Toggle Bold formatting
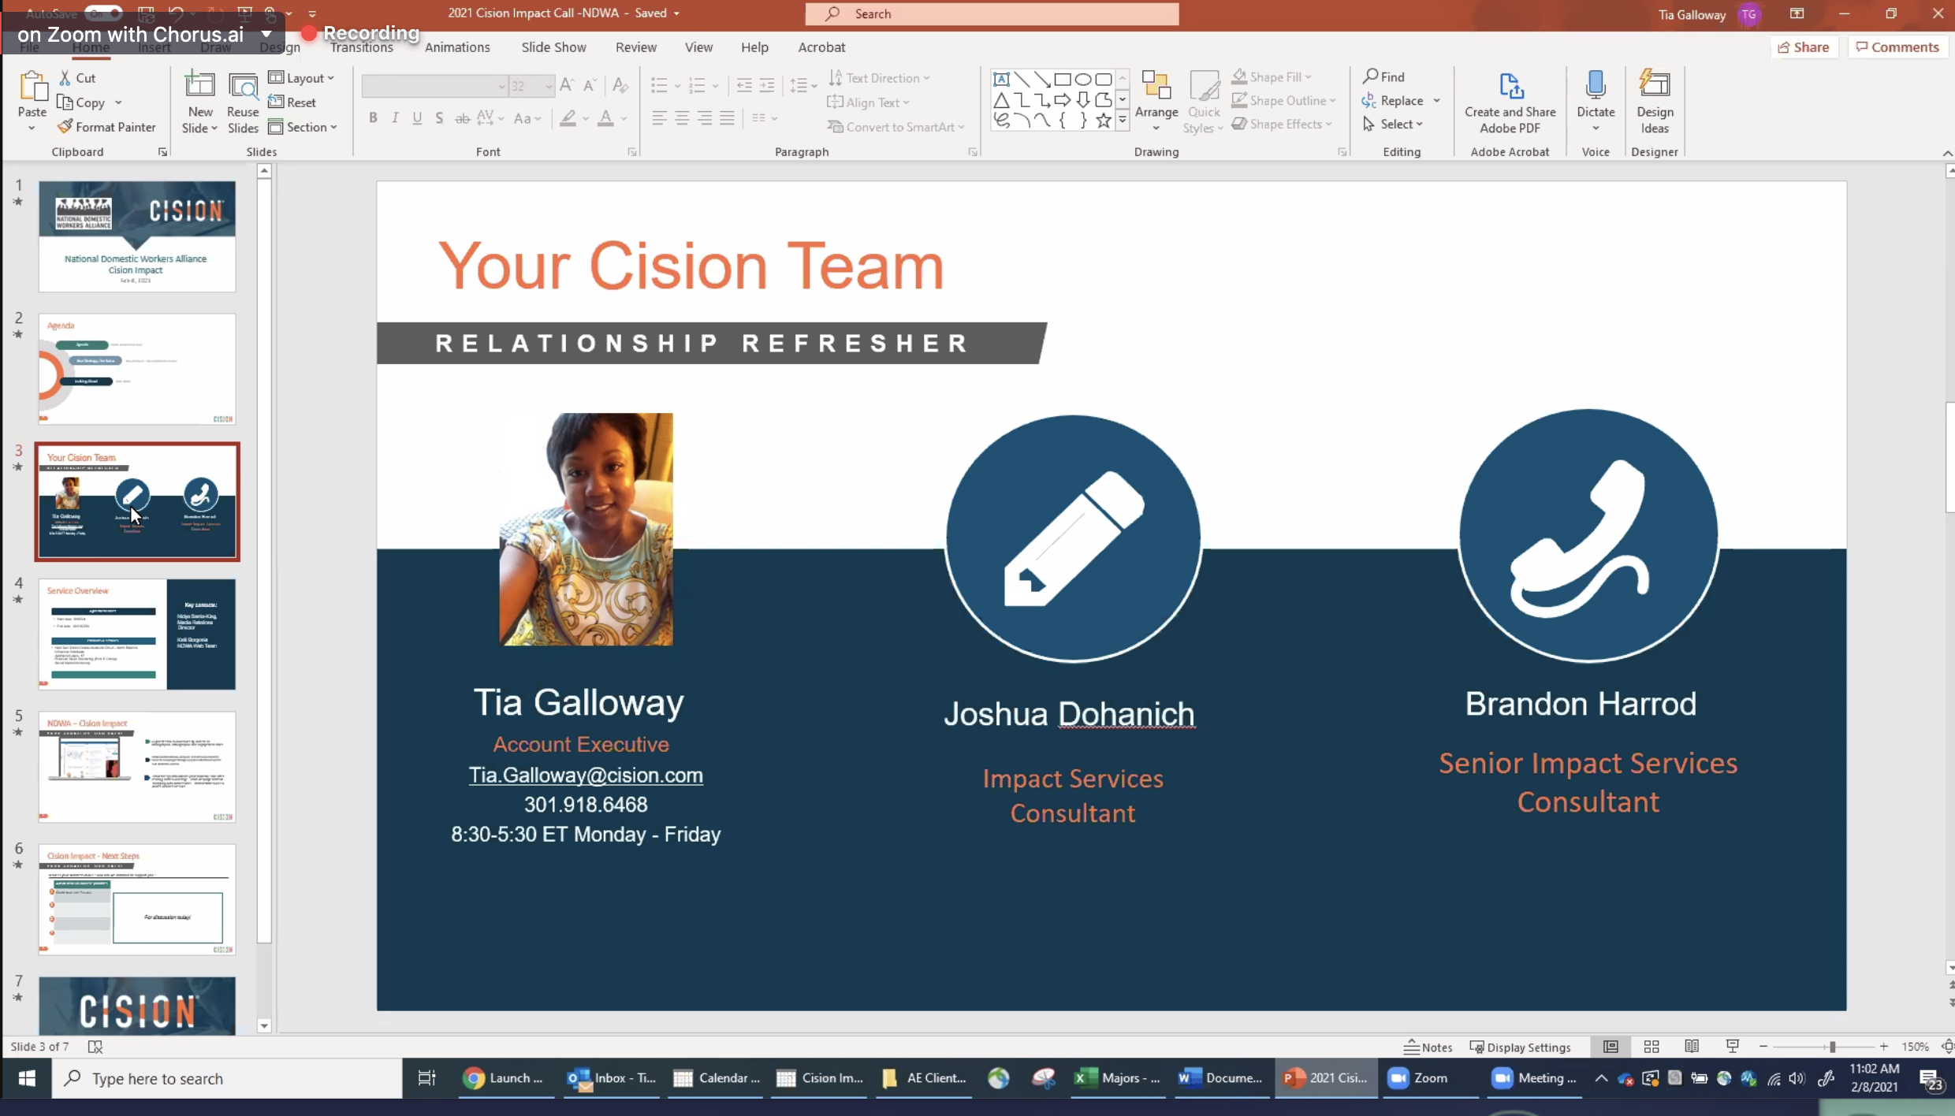 tap(373, 118)
